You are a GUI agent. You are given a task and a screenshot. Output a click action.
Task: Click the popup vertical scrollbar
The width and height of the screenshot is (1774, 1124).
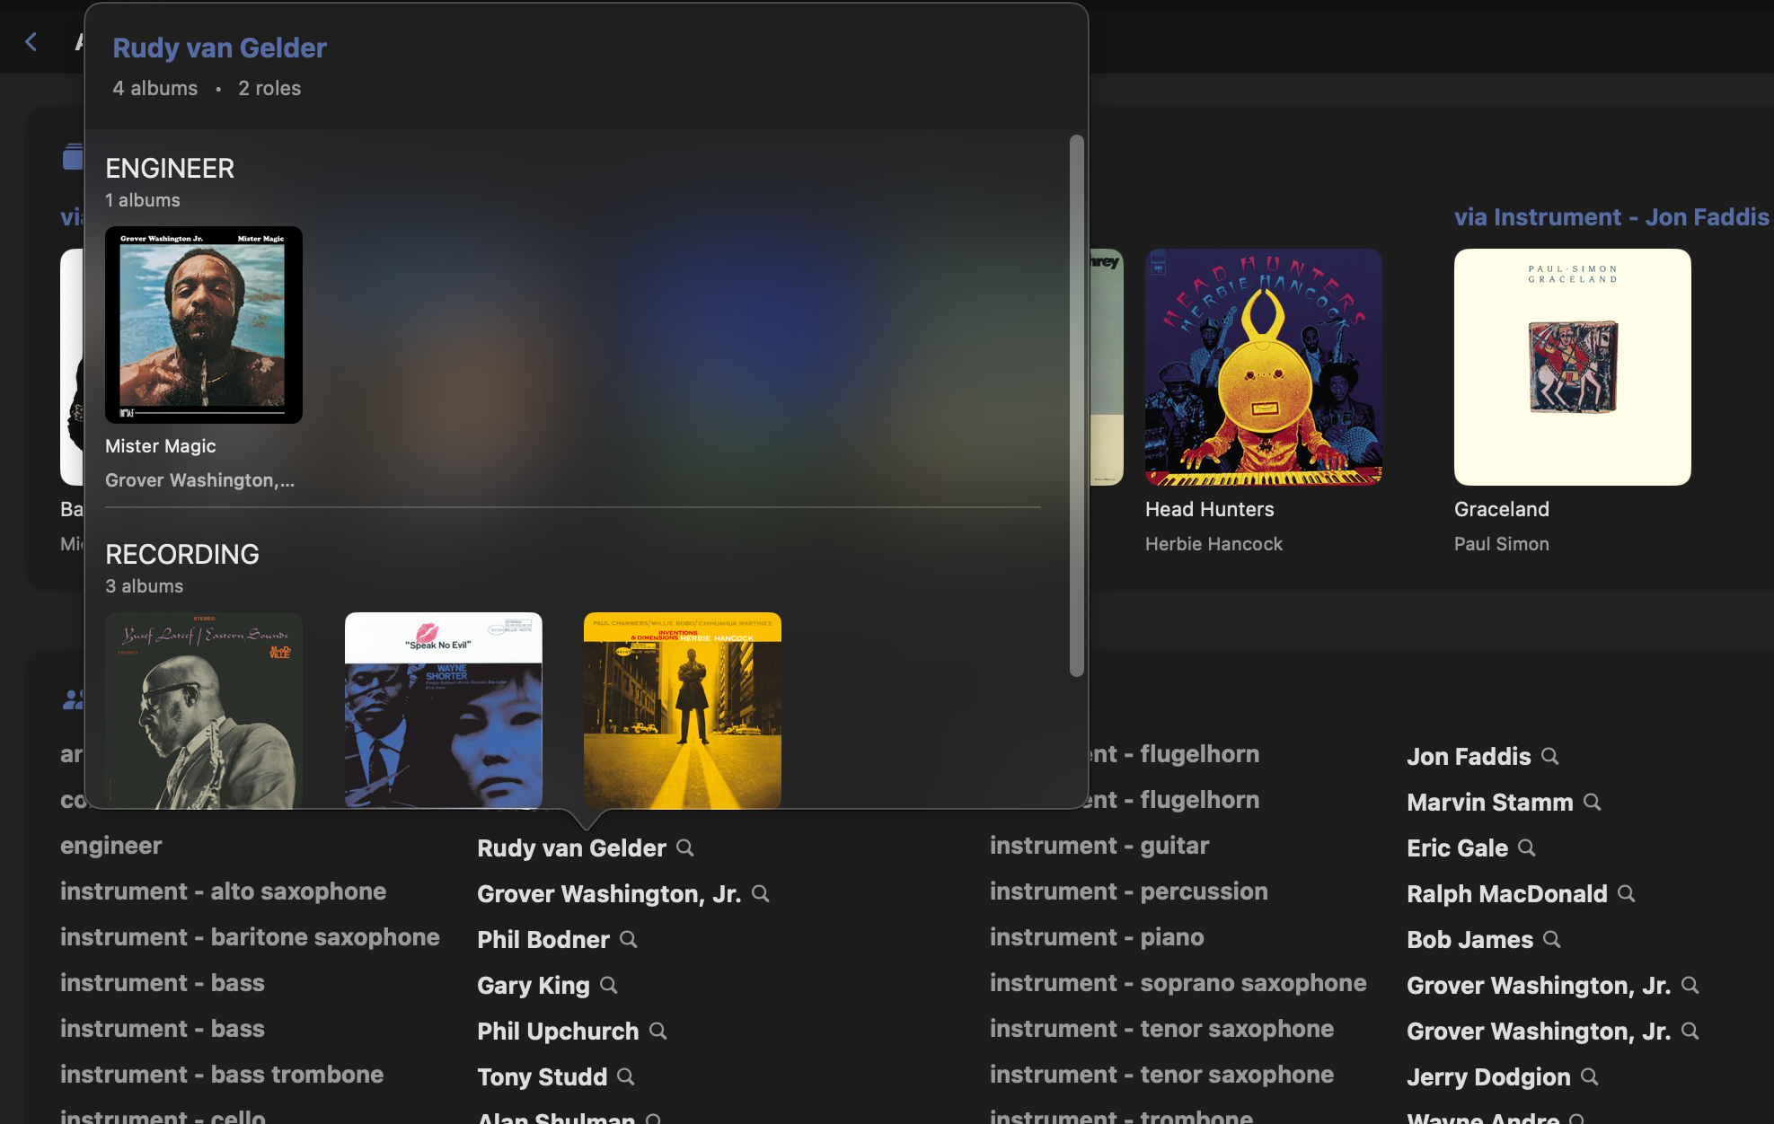click(x=1077, y=406)
